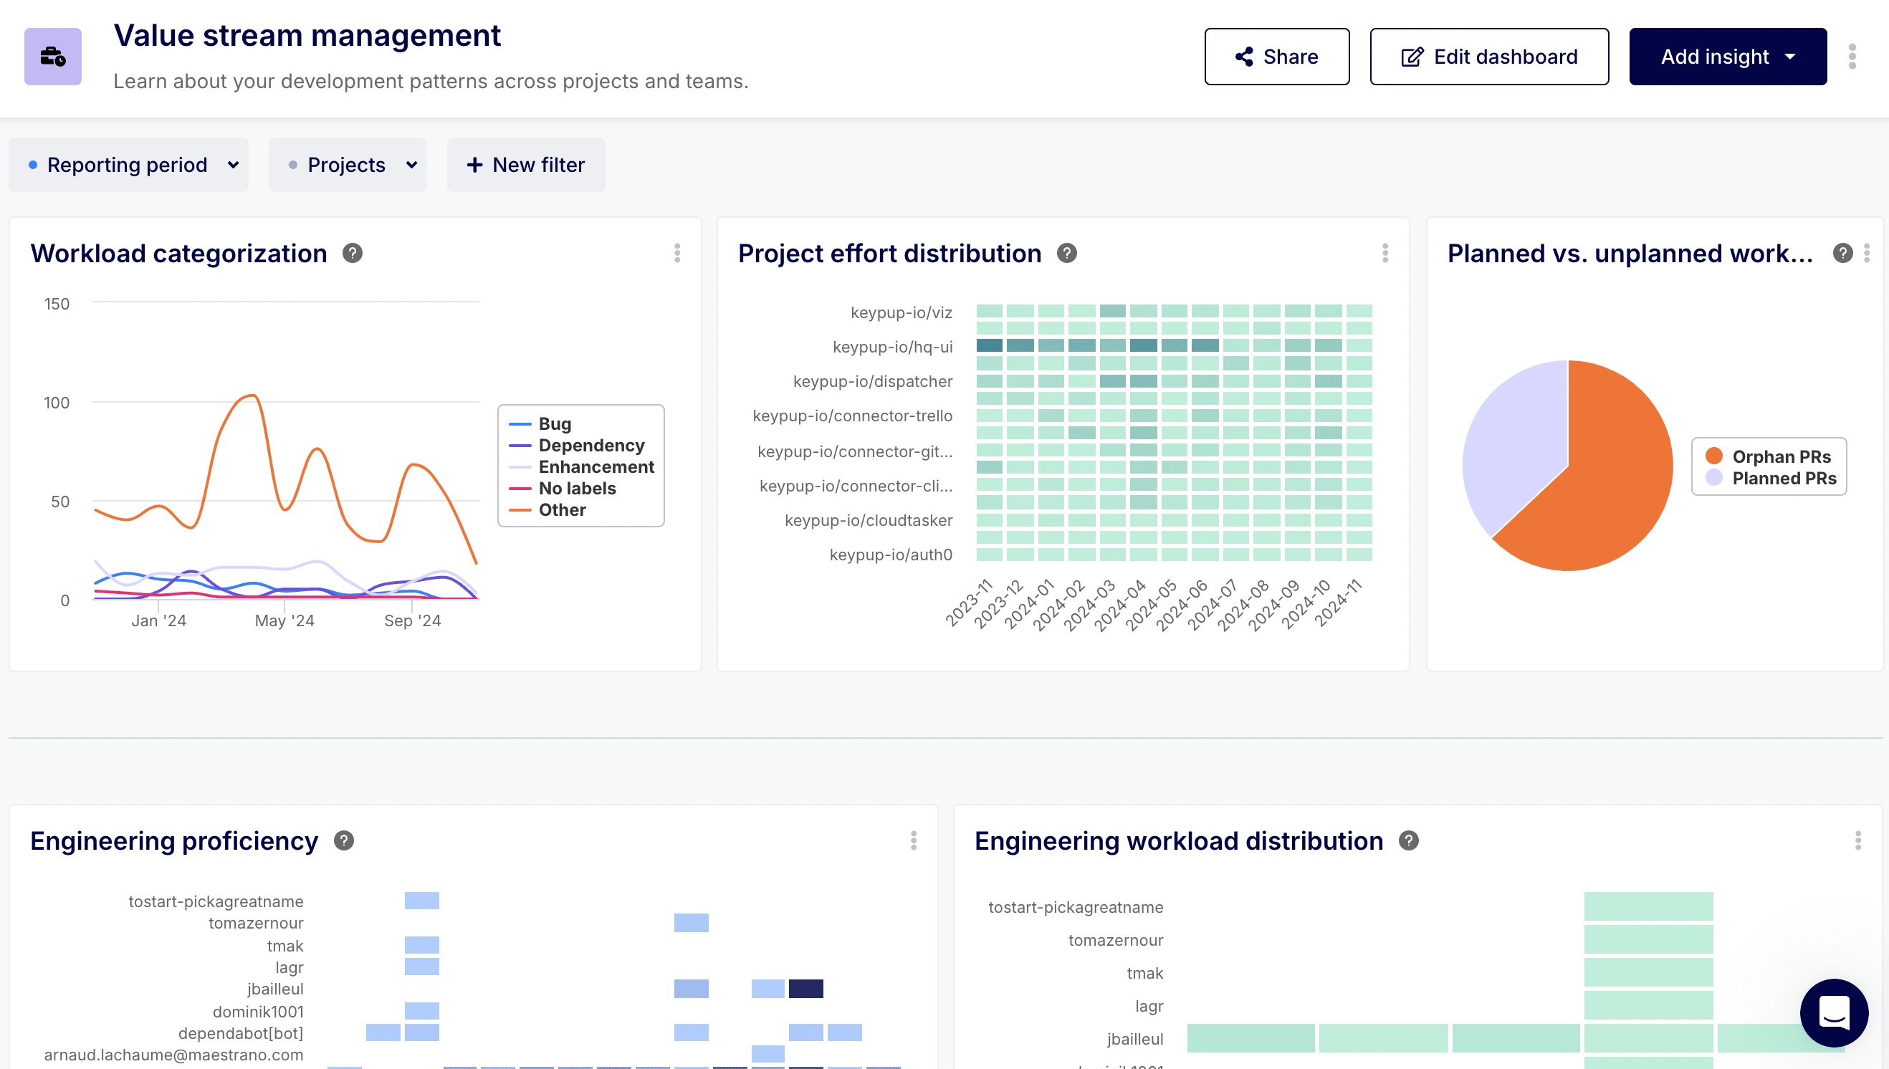This screenshot has height=1069, width=1889.
Task: Click Edit dashboard button
Action: (1489, 57)
